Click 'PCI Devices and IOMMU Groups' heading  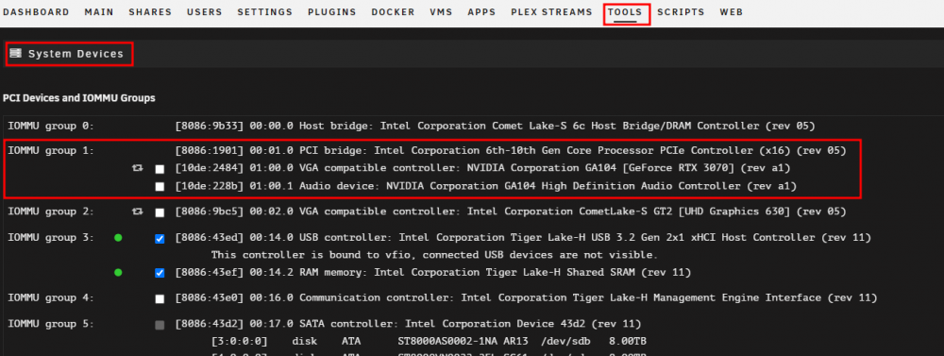click(79, 97)
